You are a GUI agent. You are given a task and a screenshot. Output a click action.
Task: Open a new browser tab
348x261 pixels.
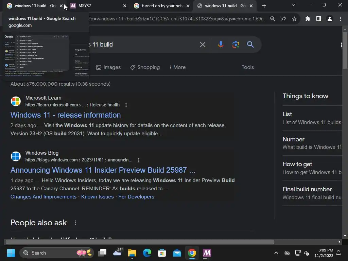264,6
